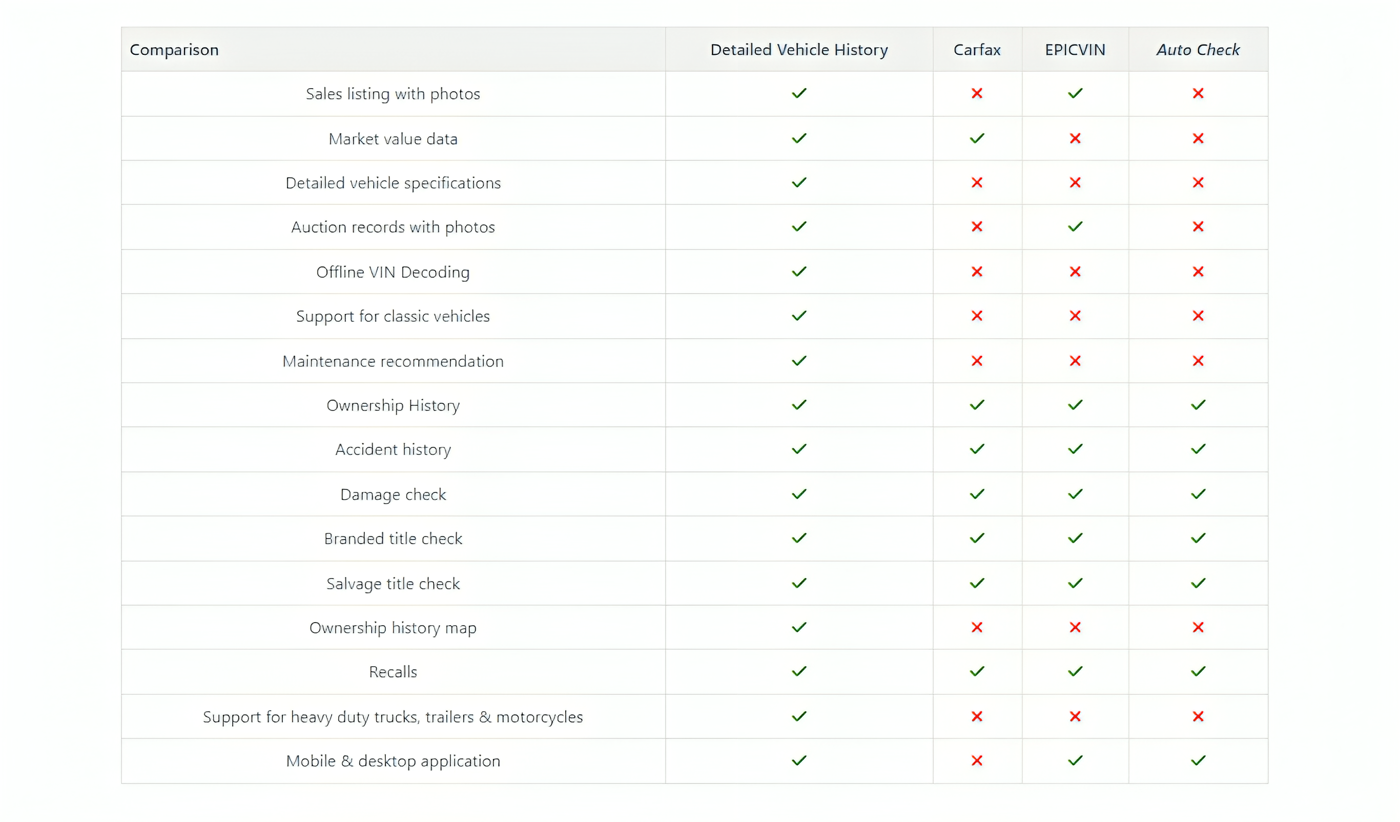The height and width of the screenshot is (822, 1400).
Task: Select the Detailed Vehicle History column header
Action: (799, 50)
